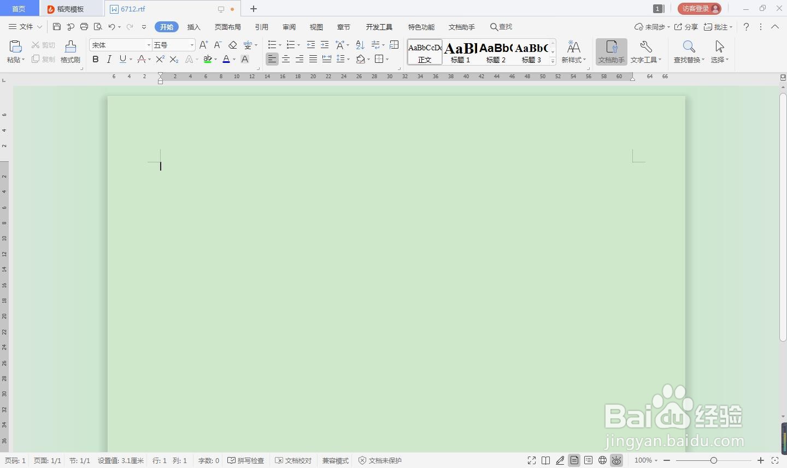Click the Superscript X² icon
The width and height of the screenshot is (787, 468).
pyautogui.click(x=160, y=59)
